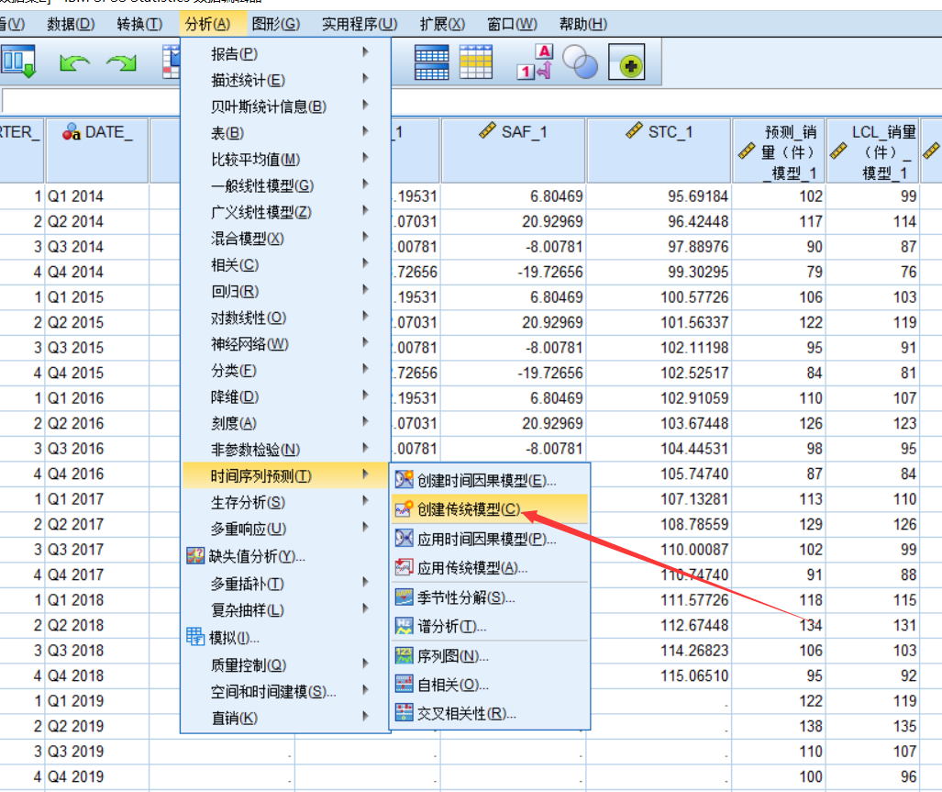The image size is (942, 792).
Task: Click the icon beside 应用传统模型(A)
Action: 404,566
